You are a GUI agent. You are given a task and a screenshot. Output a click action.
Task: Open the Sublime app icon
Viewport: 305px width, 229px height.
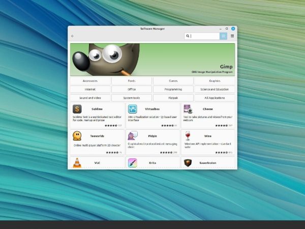(77, 109)
